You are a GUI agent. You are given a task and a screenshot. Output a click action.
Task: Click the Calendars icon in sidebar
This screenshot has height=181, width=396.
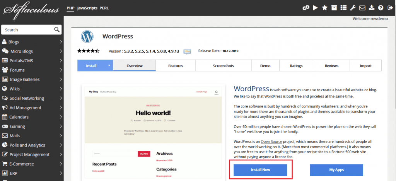click(5, 117)
